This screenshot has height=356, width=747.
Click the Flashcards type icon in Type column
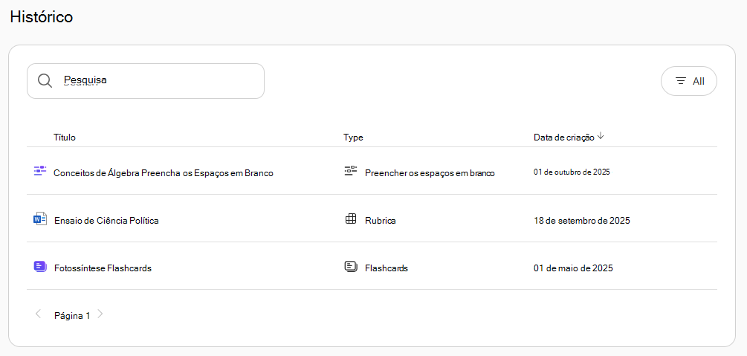click(x=351, y=267)
